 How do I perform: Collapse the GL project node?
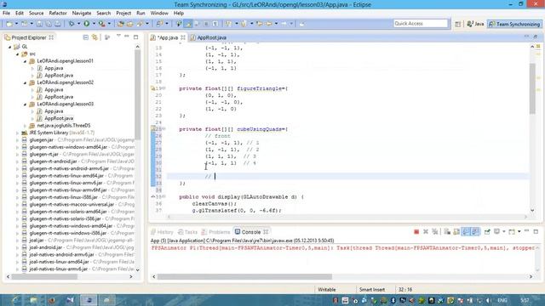9,47
